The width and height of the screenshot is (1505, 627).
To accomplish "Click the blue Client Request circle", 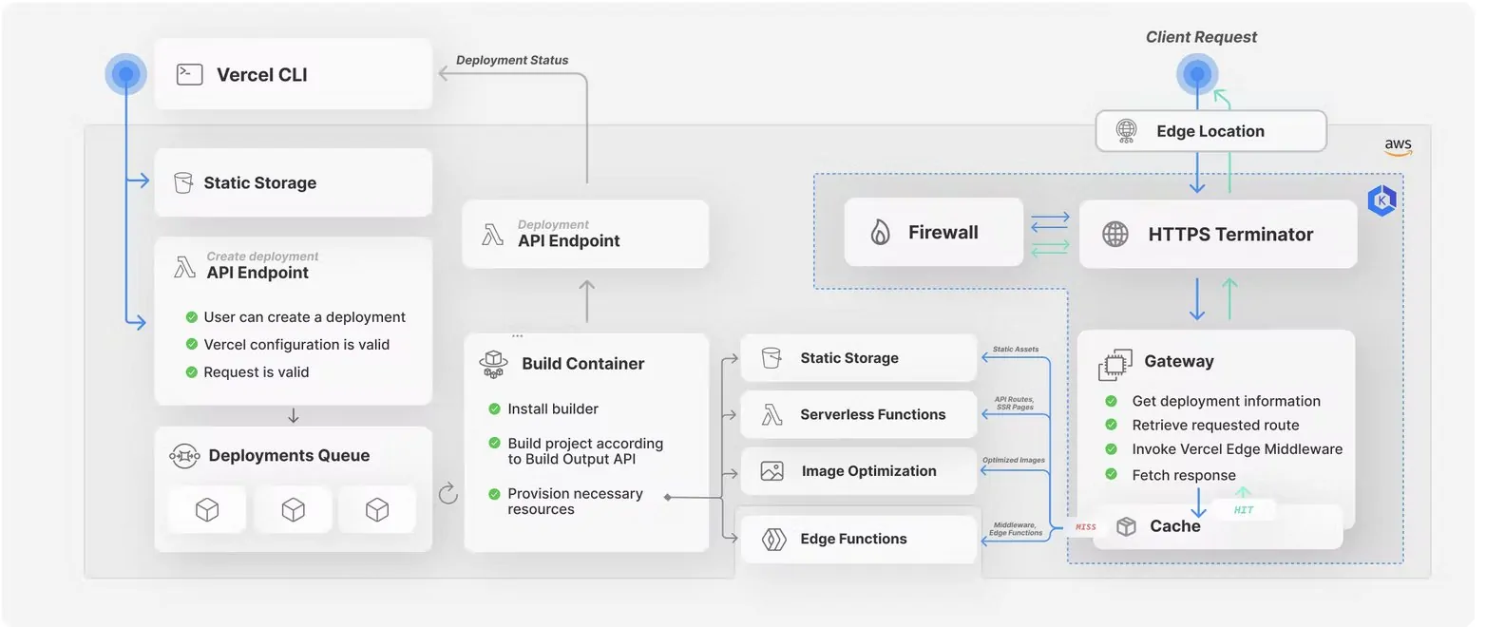I will tap(1197, 73).
